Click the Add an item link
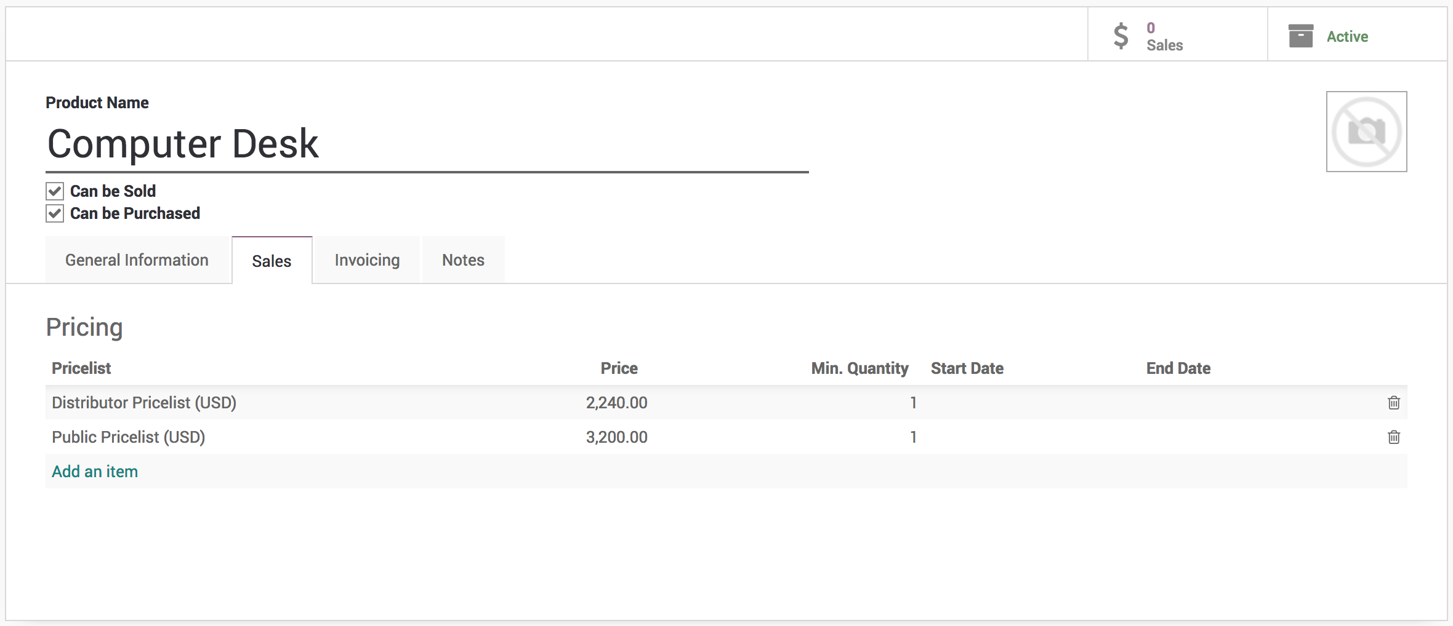Viewport: 1453px width, 626px height. 95,472
